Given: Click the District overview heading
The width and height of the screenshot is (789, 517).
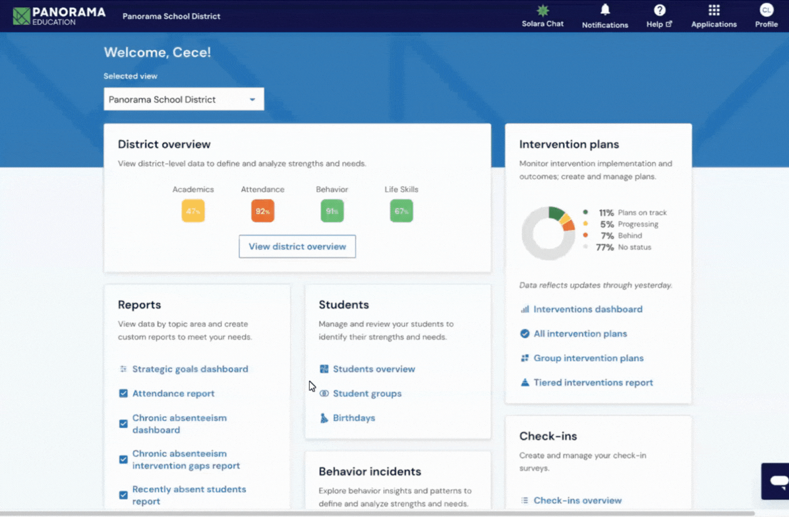Looking at the screenshot, I should (164, 145).
